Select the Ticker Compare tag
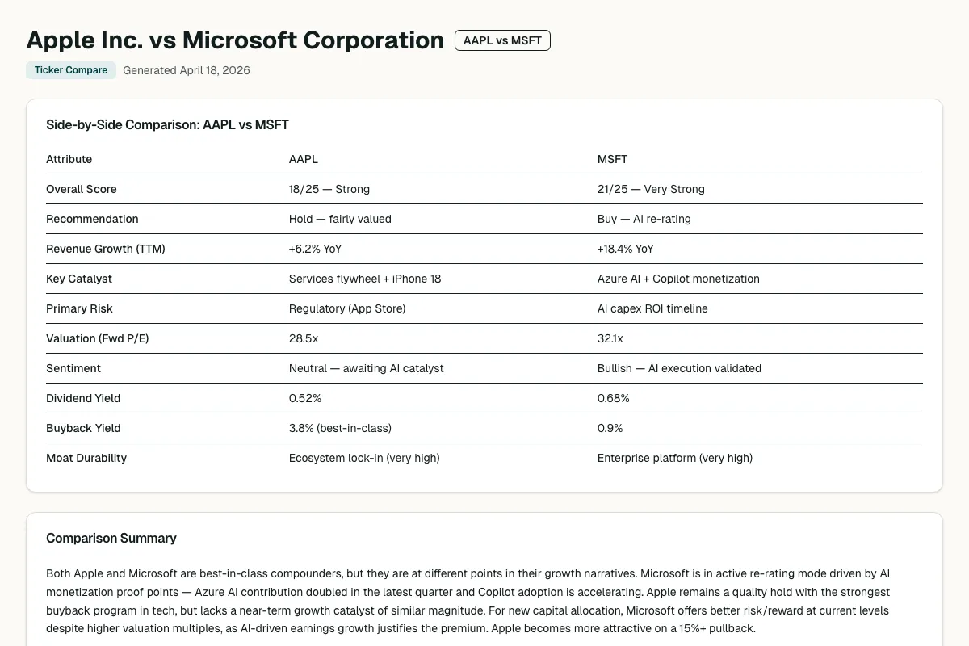The width and height of the screenshot is (969, 646). pyautogui.click(x=70, y=70)
